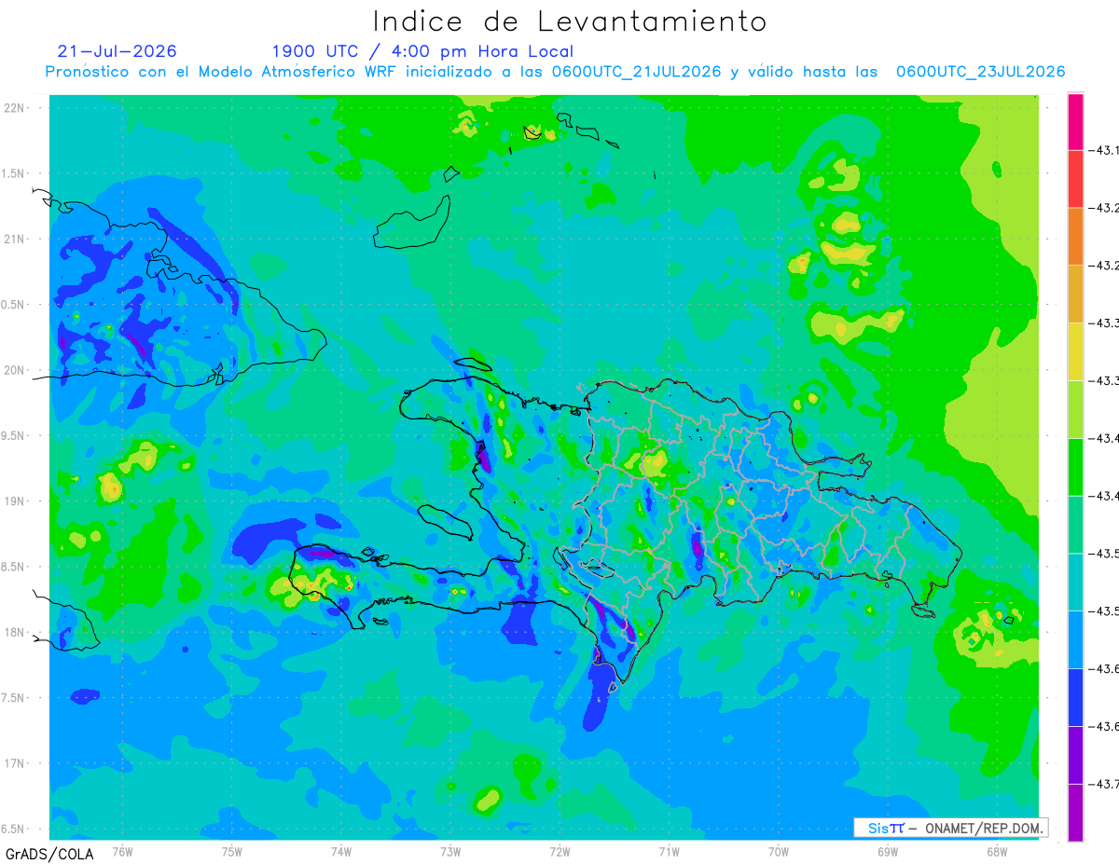The width and height of the screenshot is (1119, 864).
Task: Click the yellow swatch on the color legend
Action: [x=1075, y=351]
